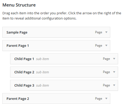Click Page label on Parent Page 2
This screenshot has width=123, height=104.
pos(99,99)
